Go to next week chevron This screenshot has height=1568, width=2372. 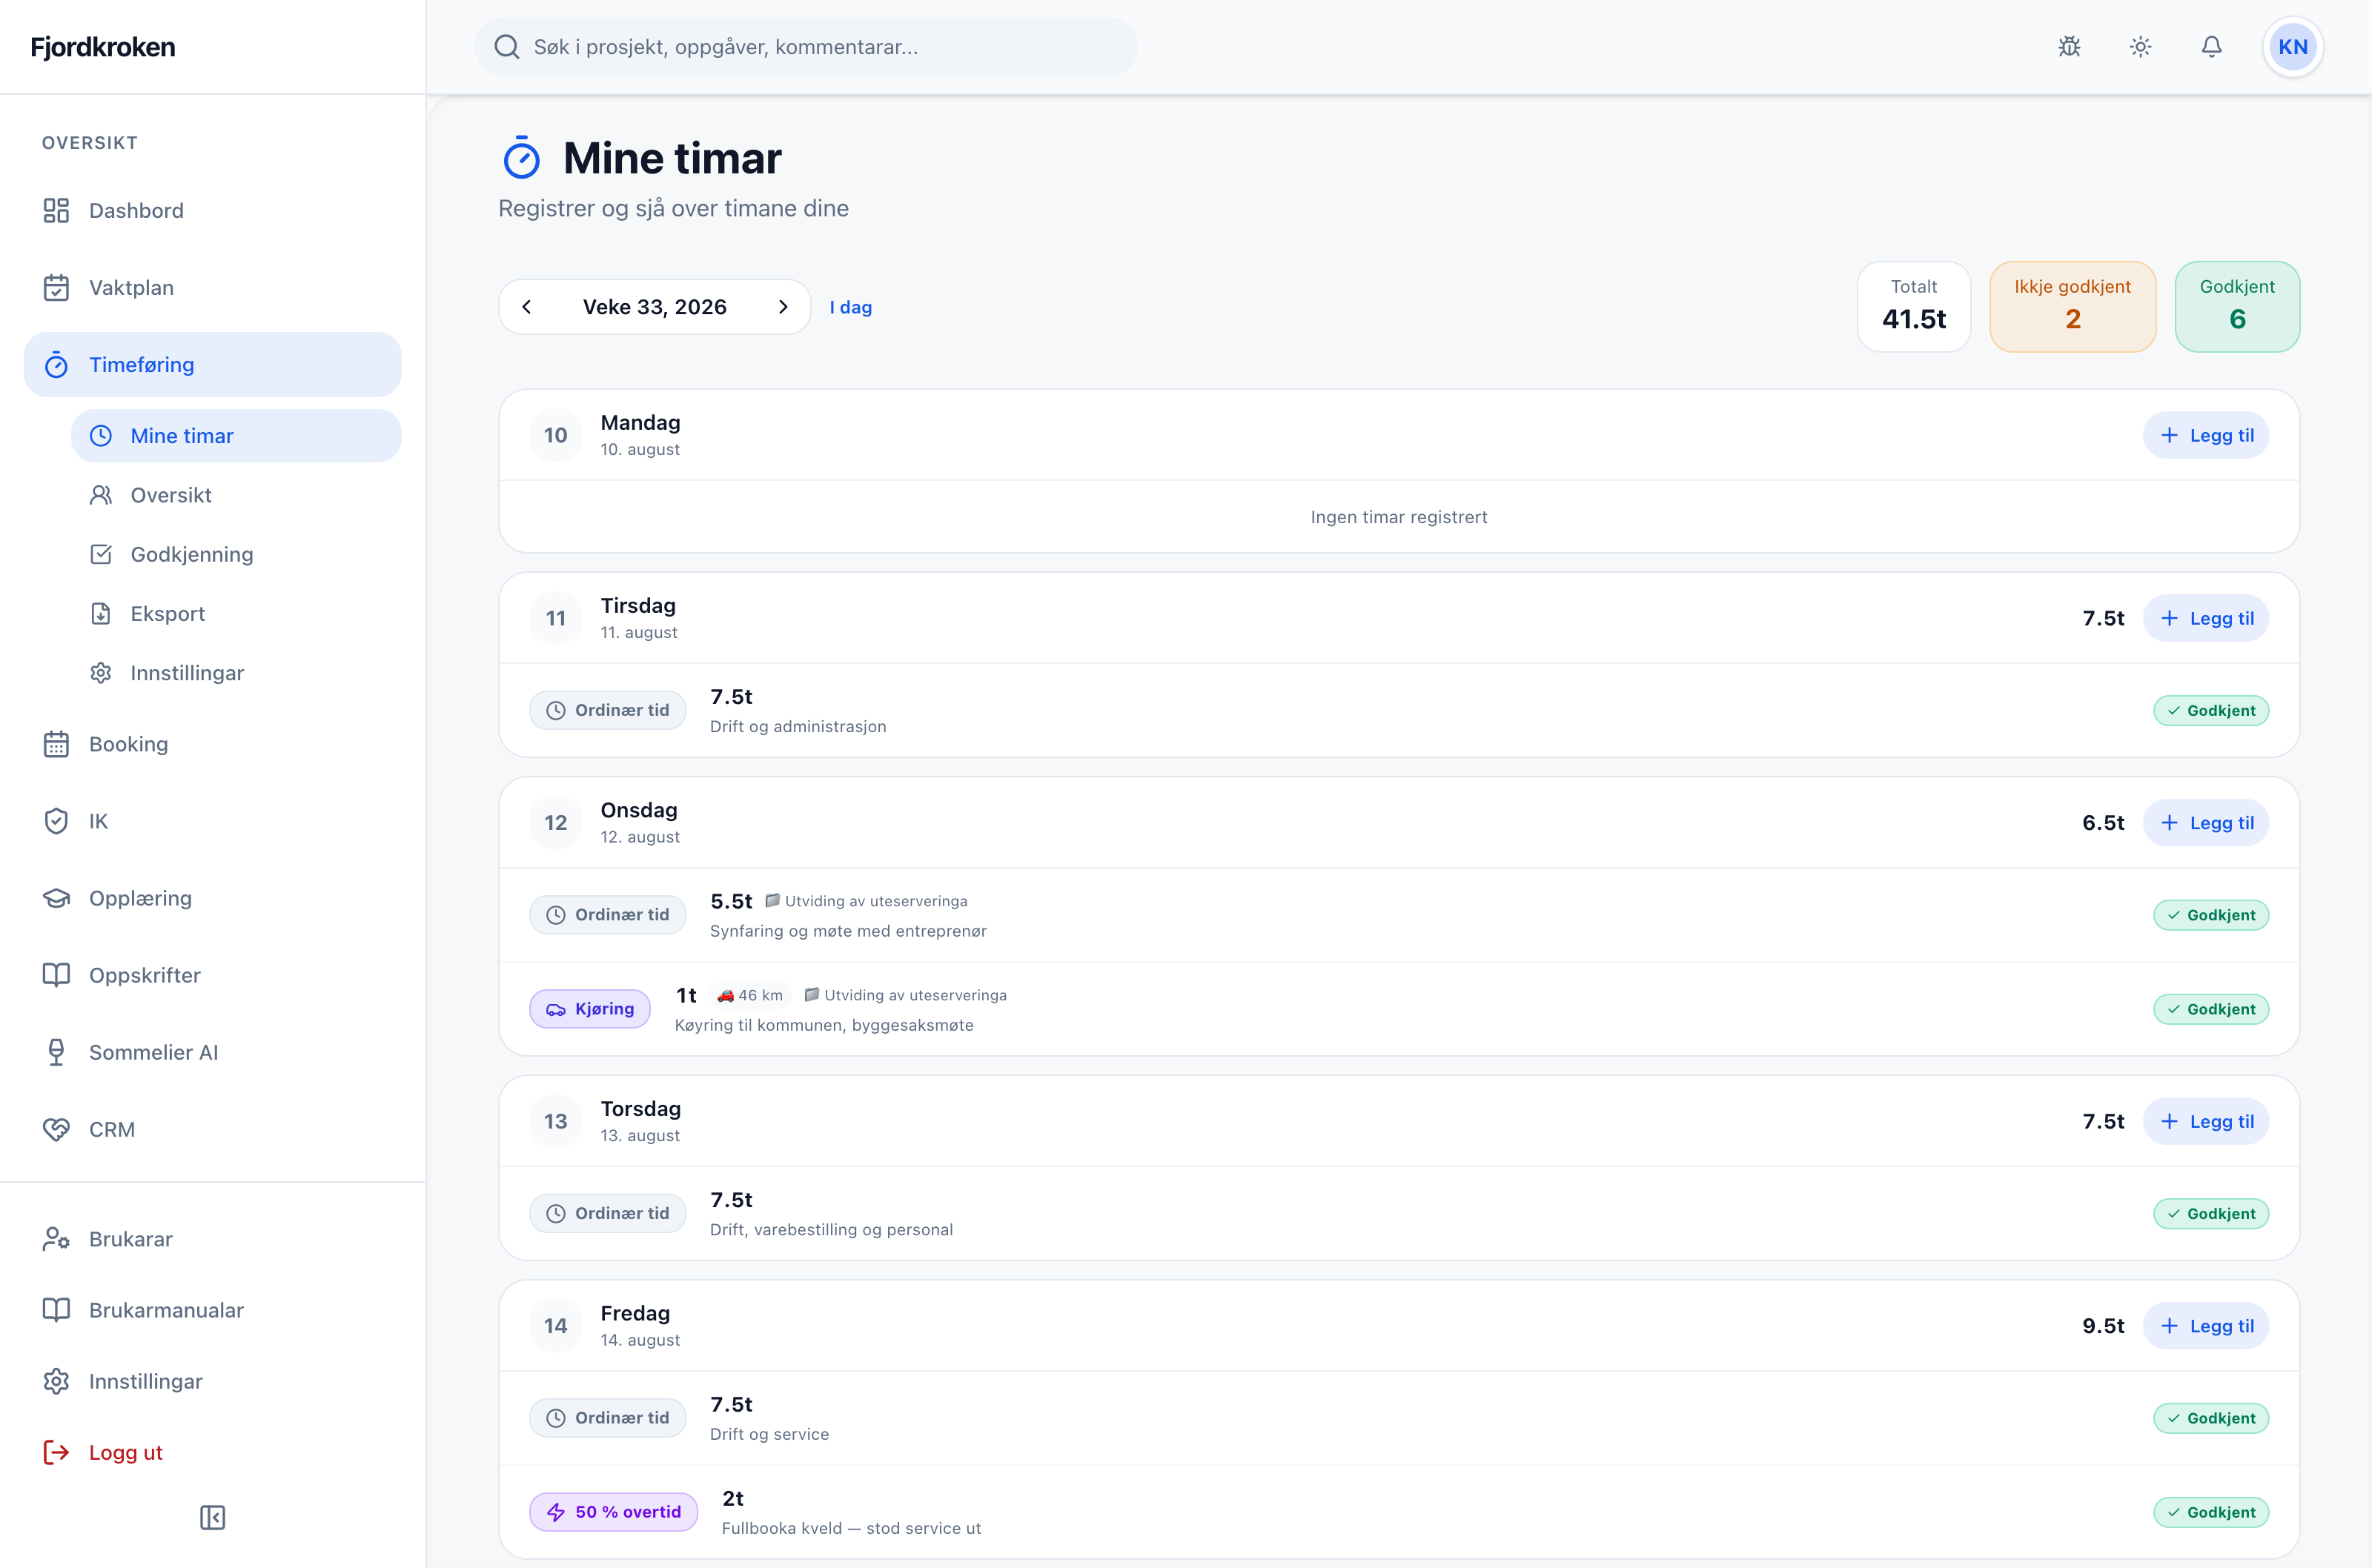coord(783,307)
